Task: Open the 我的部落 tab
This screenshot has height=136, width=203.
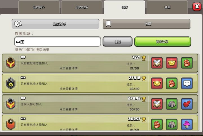Action: 82,7
